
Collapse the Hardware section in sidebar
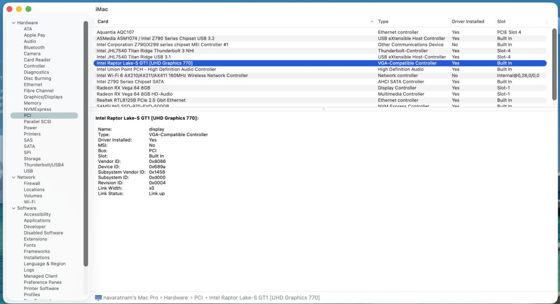13,23
